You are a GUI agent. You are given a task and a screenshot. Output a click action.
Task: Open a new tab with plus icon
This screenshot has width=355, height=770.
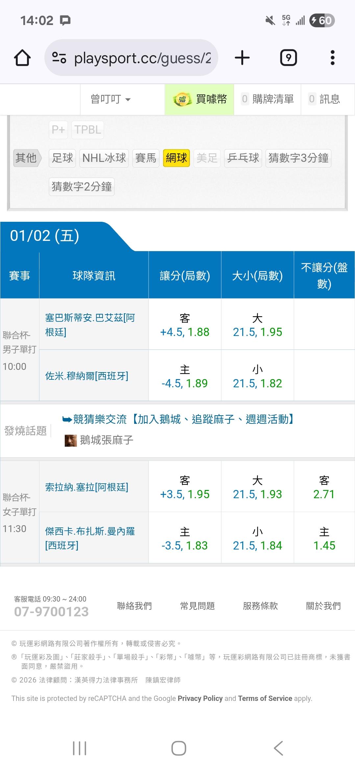[x=242, y=58]
